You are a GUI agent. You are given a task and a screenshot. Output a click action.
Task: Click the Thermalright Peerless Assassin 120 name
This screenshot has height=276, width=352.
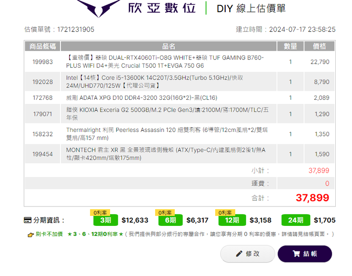click(x=167, y=134)
